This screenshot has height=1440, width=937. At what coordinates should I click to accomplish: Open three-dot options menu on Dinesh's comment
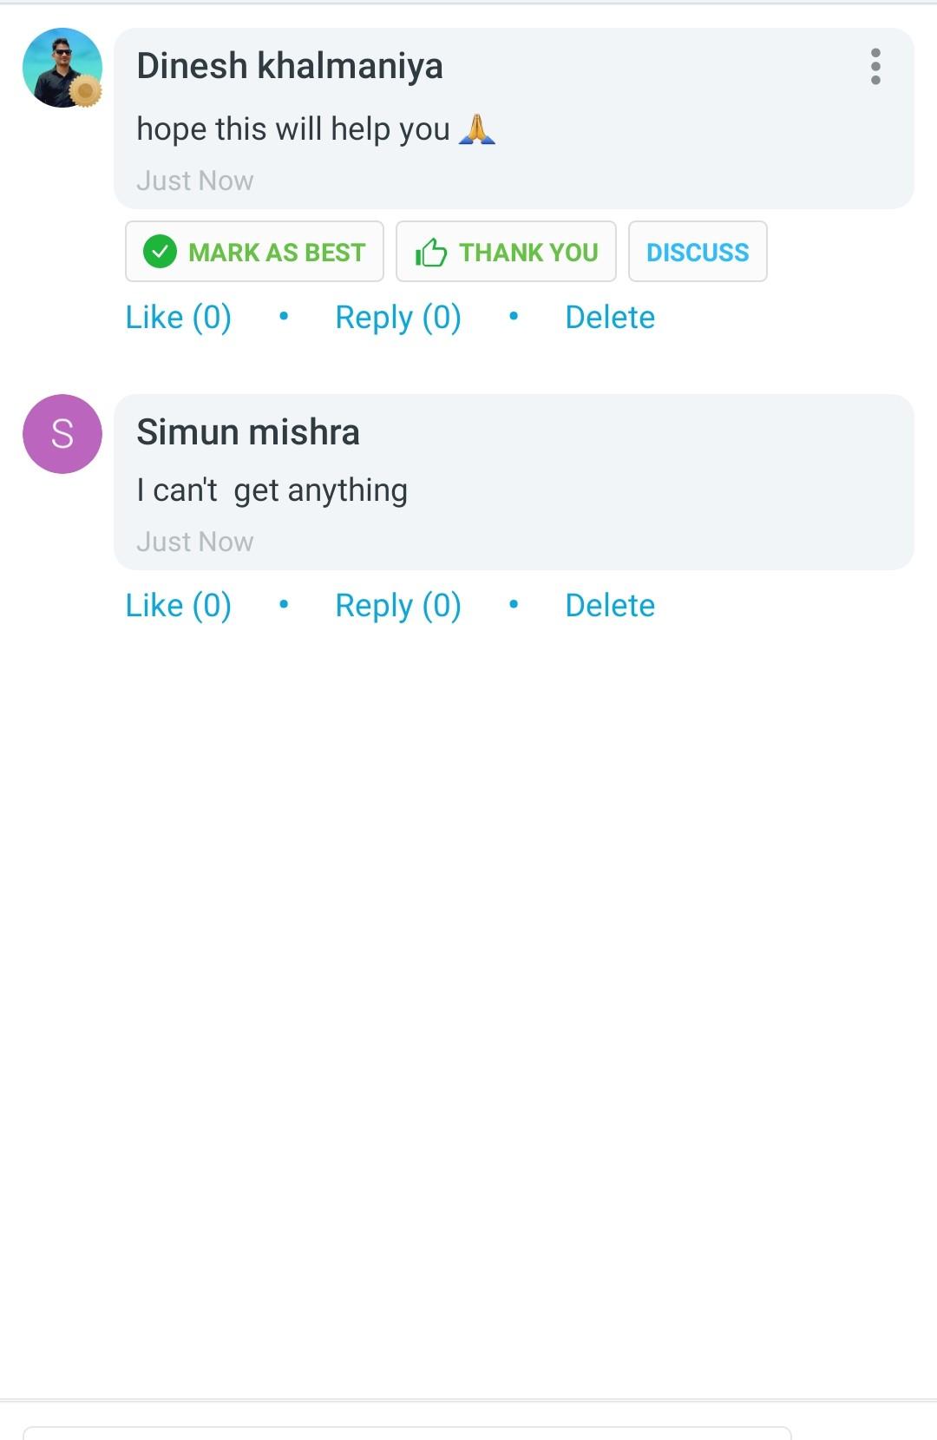pos(875,67)
